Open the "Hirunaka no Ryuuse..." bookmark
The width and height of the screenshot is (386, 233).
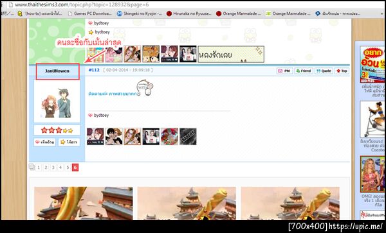point(188,13)
